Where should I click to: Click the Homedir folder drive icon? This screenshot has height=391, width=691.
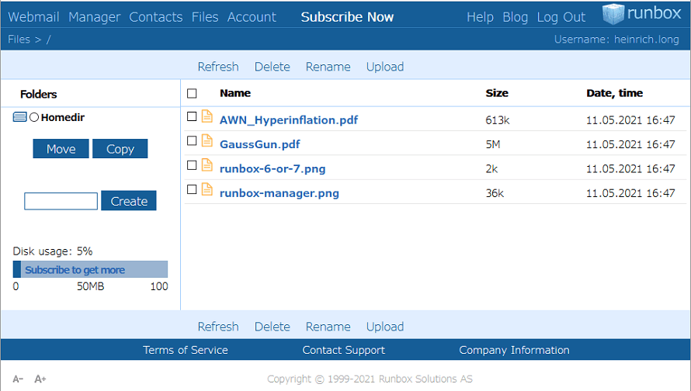pos(20,117)
